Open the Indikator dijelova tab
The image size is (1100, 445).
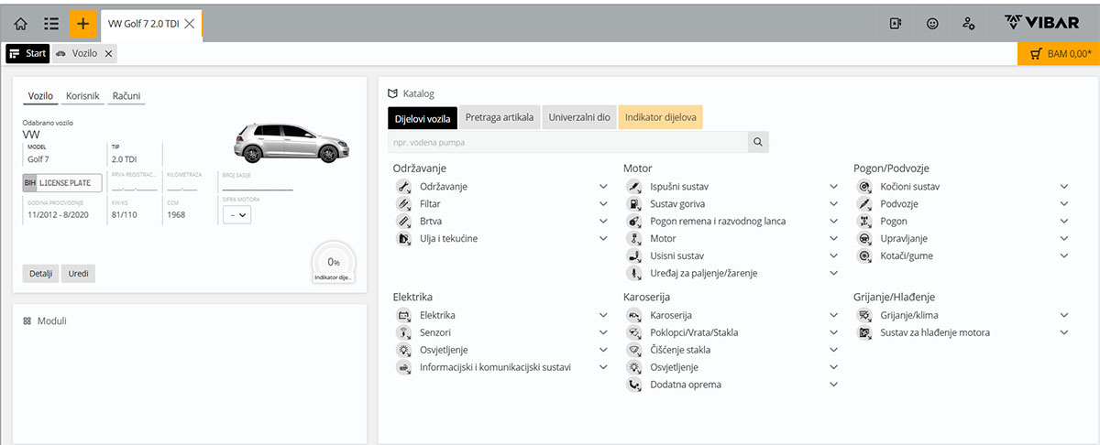tap(661, 118)
